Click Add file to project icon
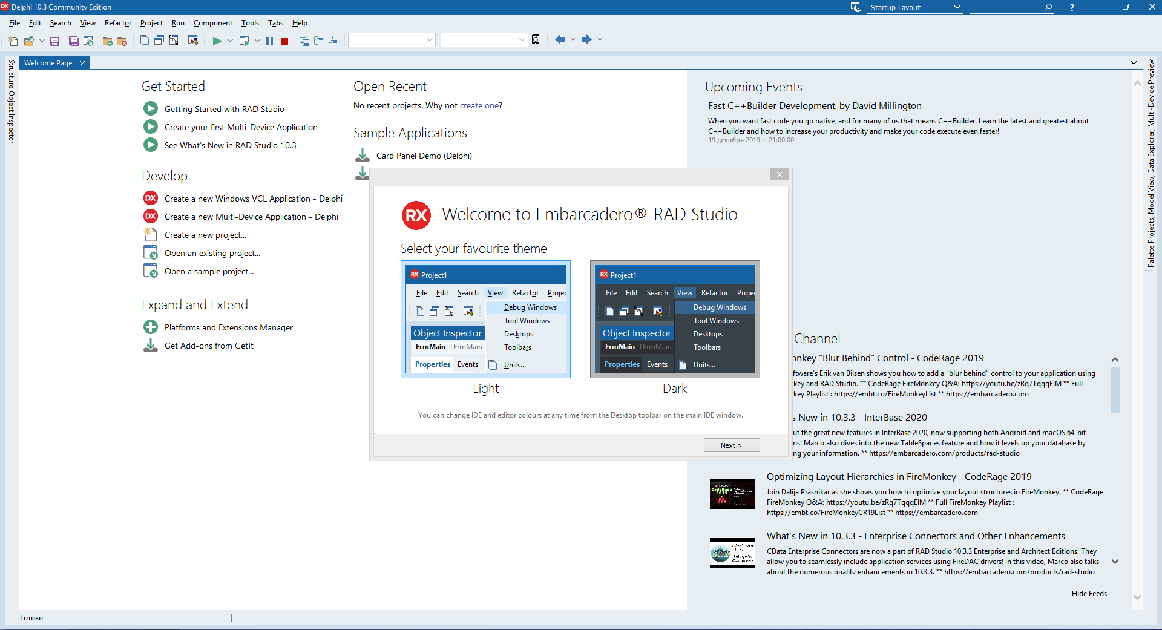 coord(108,41)
